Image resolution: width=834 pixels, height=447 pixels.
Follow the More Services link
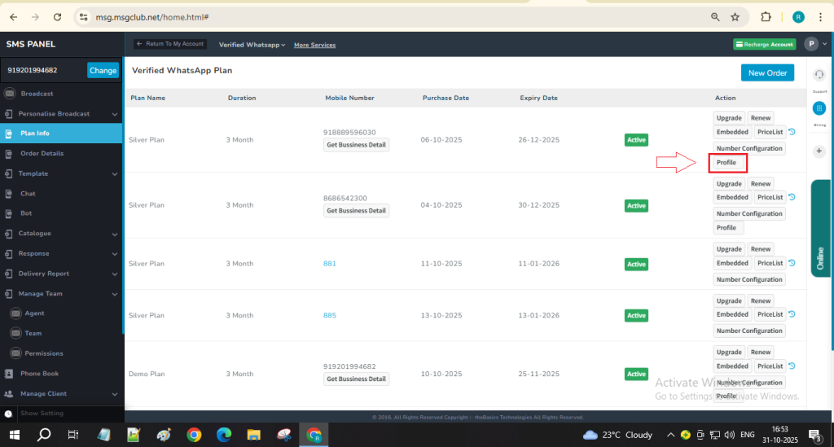[x=314, y=45]
